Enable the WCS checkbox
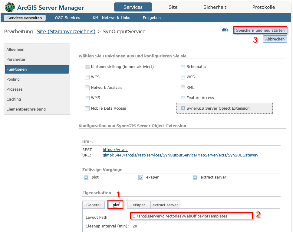Viewport: 293px width, 232px height. pyautogui.click(x=87, y=77)
